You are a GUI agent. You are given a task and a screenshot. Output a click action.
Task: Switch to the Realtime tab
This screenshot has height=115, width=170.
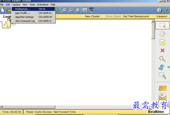[x=156, y=112]
